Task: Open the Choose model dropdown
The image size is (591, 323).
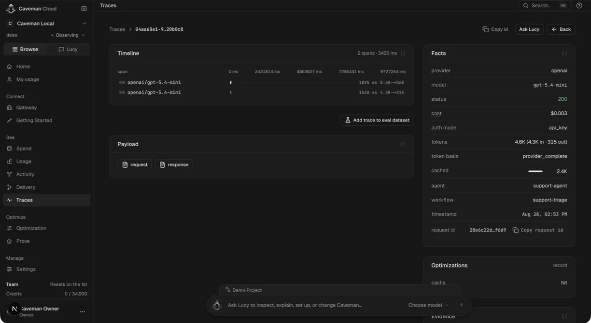Action: coord(428,305)
